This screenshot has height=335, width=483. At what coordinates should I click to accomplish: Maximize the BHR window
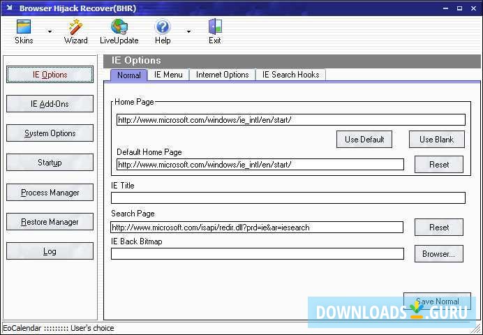[459, 8]
